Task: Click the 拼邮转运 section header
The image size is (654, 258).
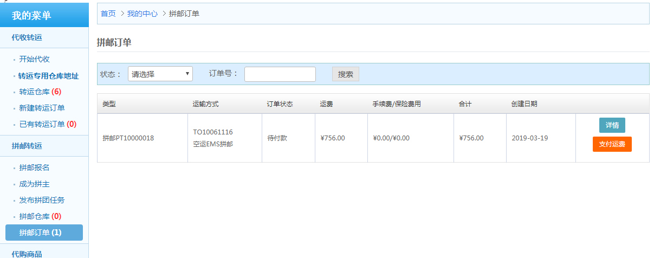Action: tap(27, 146)
